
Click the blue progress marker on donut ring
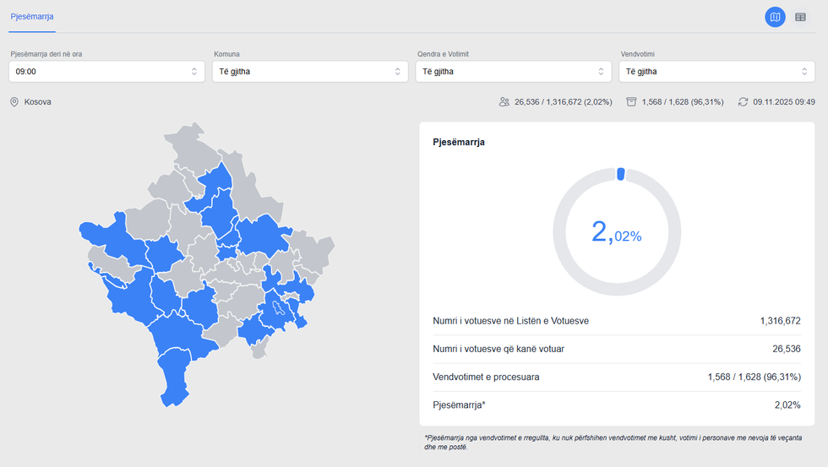(x=620, y=174)
